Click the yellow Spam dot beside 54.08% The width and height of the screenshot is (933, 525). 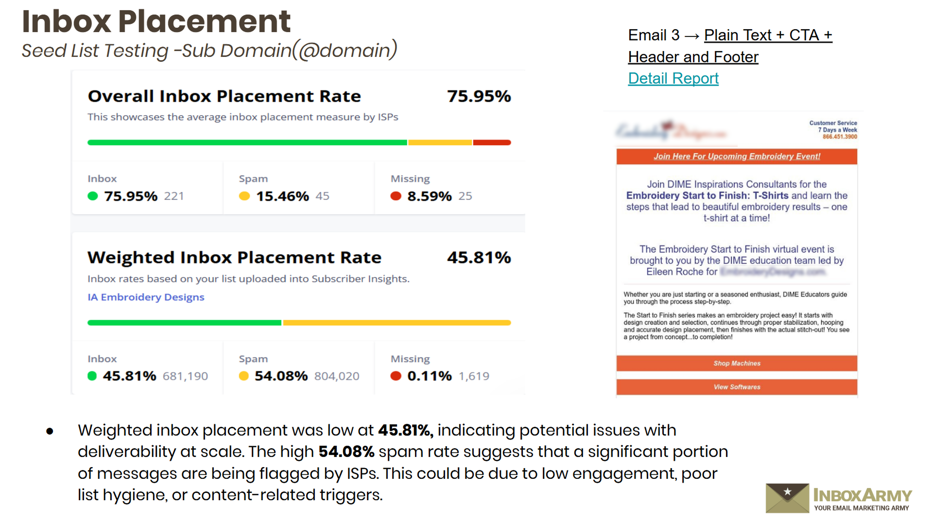coord(244,376)
